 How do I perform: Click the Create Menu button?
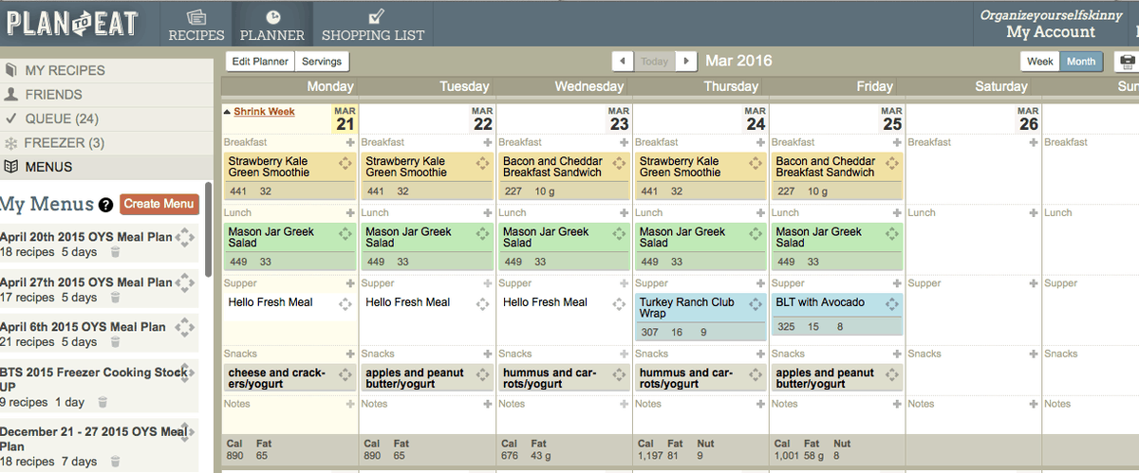click(x=159, y=204)
